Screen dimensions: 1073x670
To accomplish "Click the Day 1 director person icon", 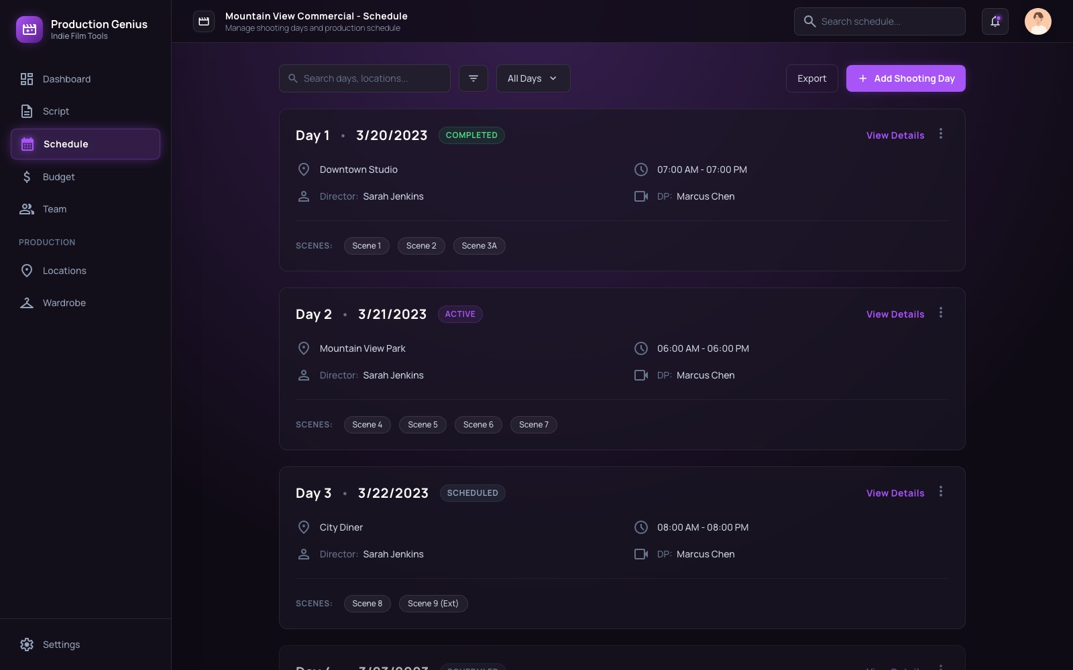I will pos(304,196).
